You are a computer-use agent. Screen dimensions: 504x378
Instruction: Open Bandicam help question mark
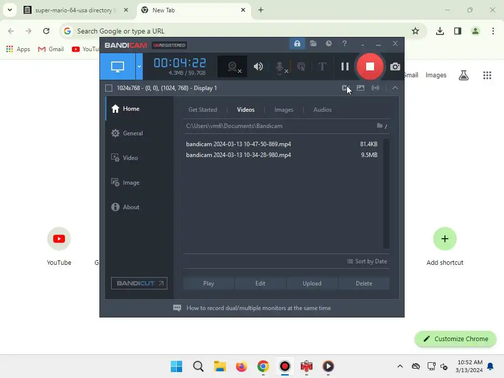tap(345, 43)
